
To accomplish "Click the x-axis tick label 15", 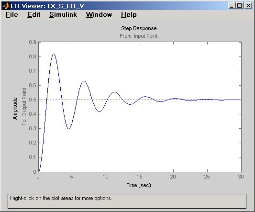I will (x=139, y=177).
